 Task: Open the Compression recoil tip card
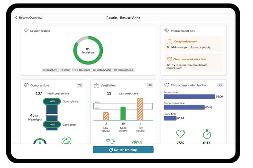pyautogui.click(x=193, y=44)
